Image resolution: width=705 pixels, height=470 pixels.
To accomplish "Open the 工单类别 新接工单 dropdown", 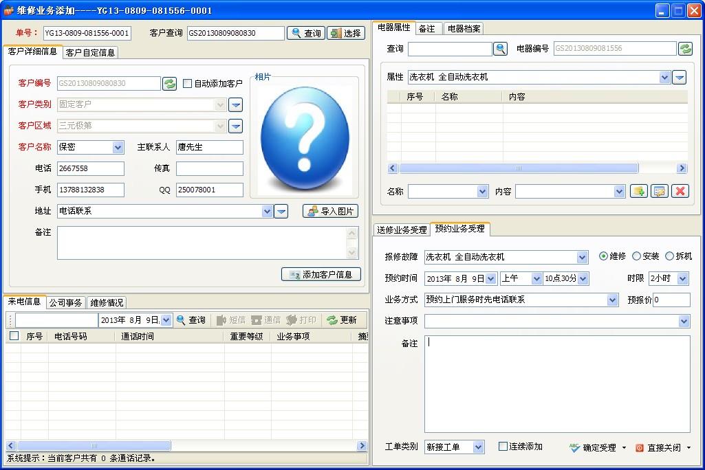I will (479, 447).
